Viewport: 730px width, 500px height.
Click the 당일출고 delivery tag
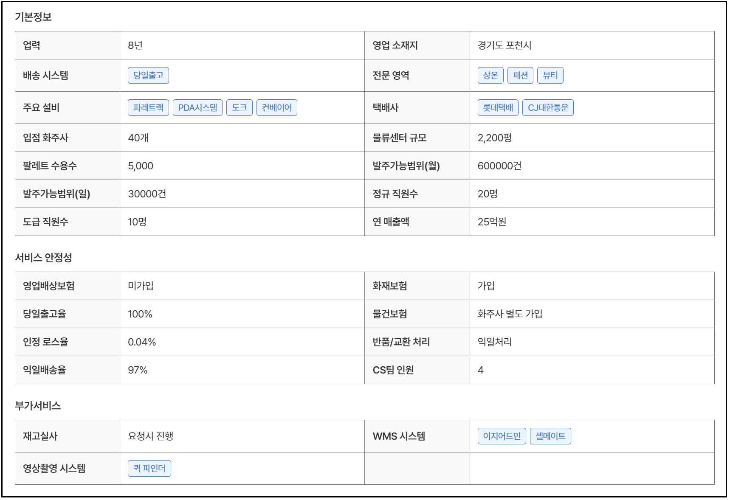pos(148,76)
